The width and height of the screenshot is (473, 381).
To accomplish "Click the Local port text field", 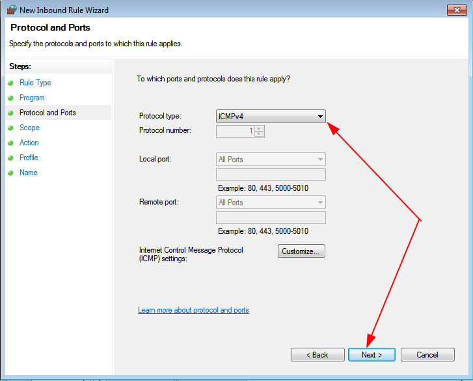I will (271, 175).
